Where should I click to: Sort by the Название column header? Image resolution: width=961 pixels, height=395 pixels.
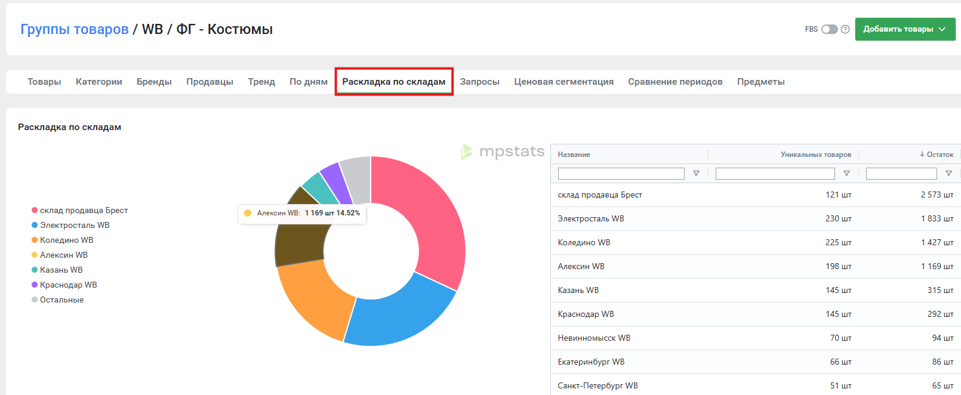[574, 155]
